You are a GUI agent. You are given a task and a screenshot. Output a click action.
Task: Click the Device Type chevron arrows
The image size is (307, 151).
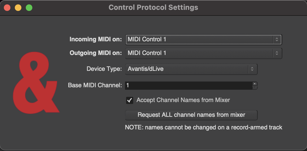coord(252,69)
